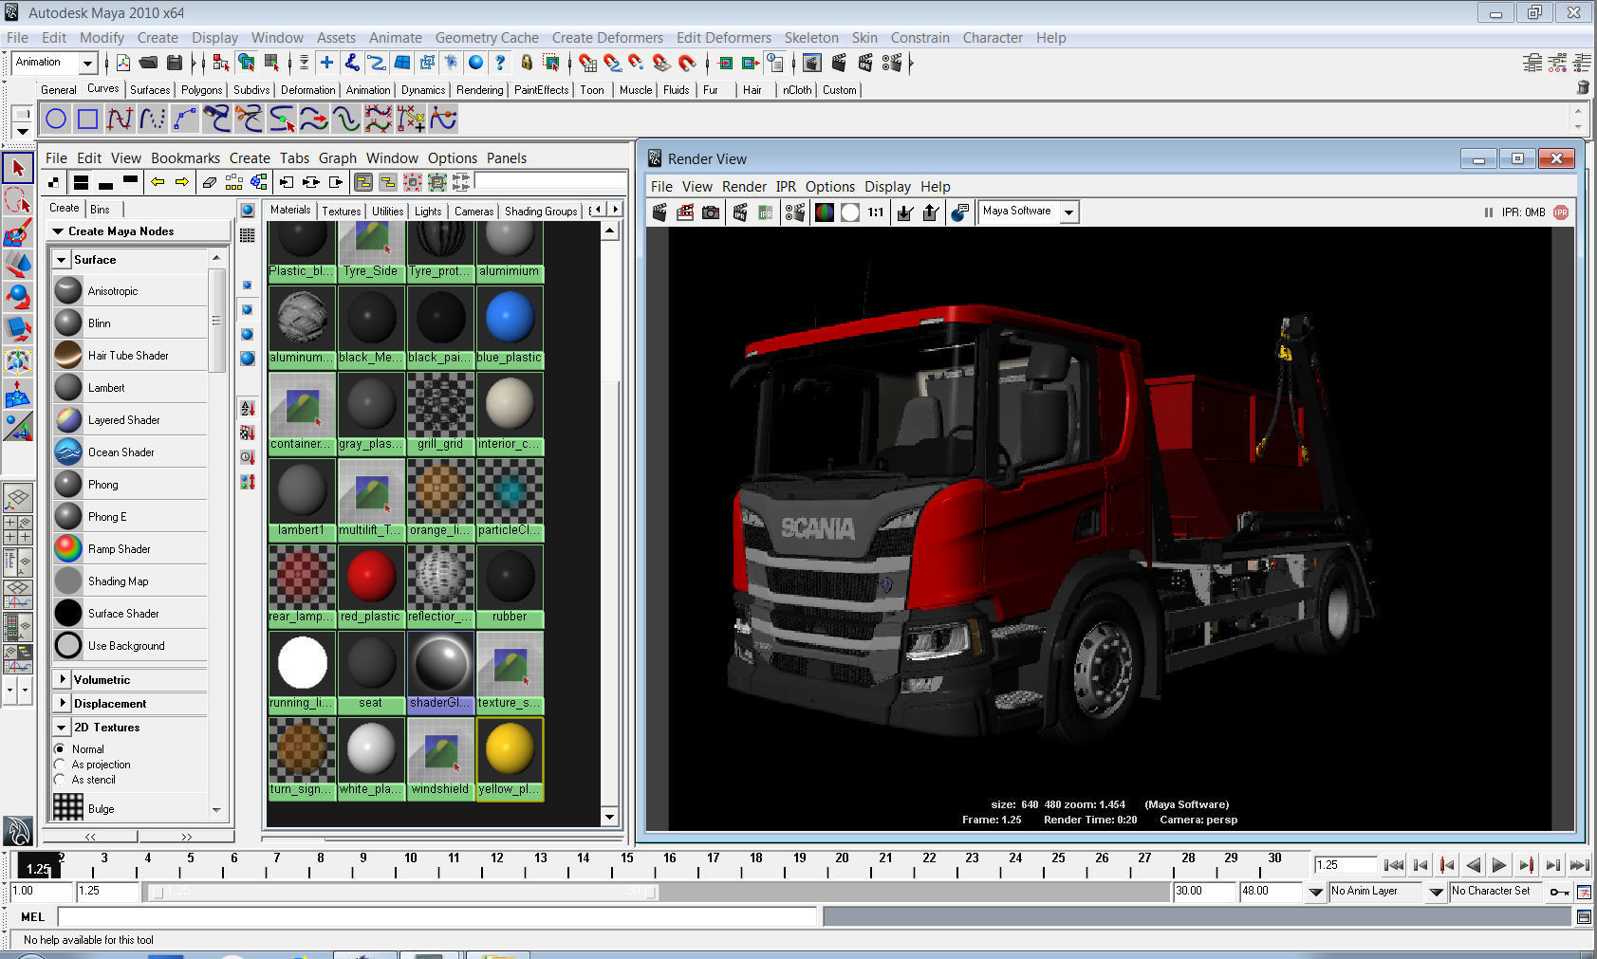1597x959 pixels.
Task: Click the Redo Previous Render icon
Action: 659,212
